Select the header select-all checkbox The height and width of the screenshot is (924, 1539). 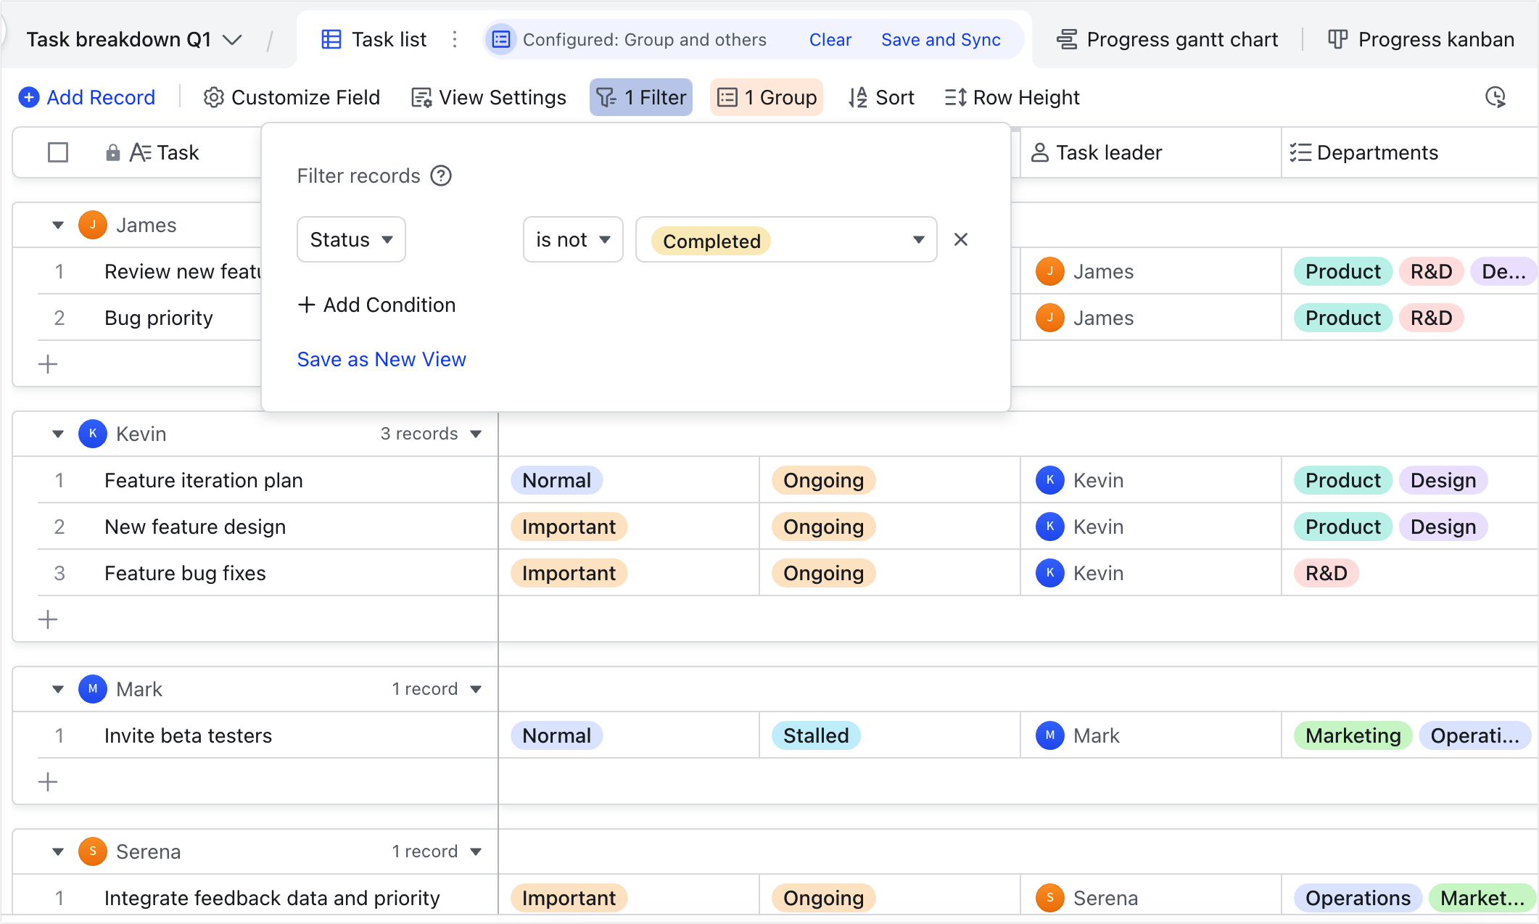(x=57, y=152)
